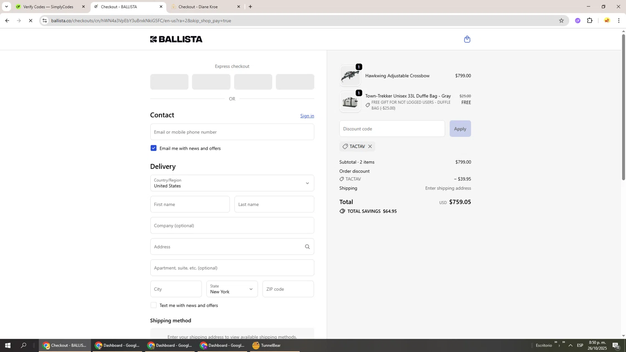Uncheck Email me with news and offers
Screen dimensions: 626x352
(x=154, y=148)
